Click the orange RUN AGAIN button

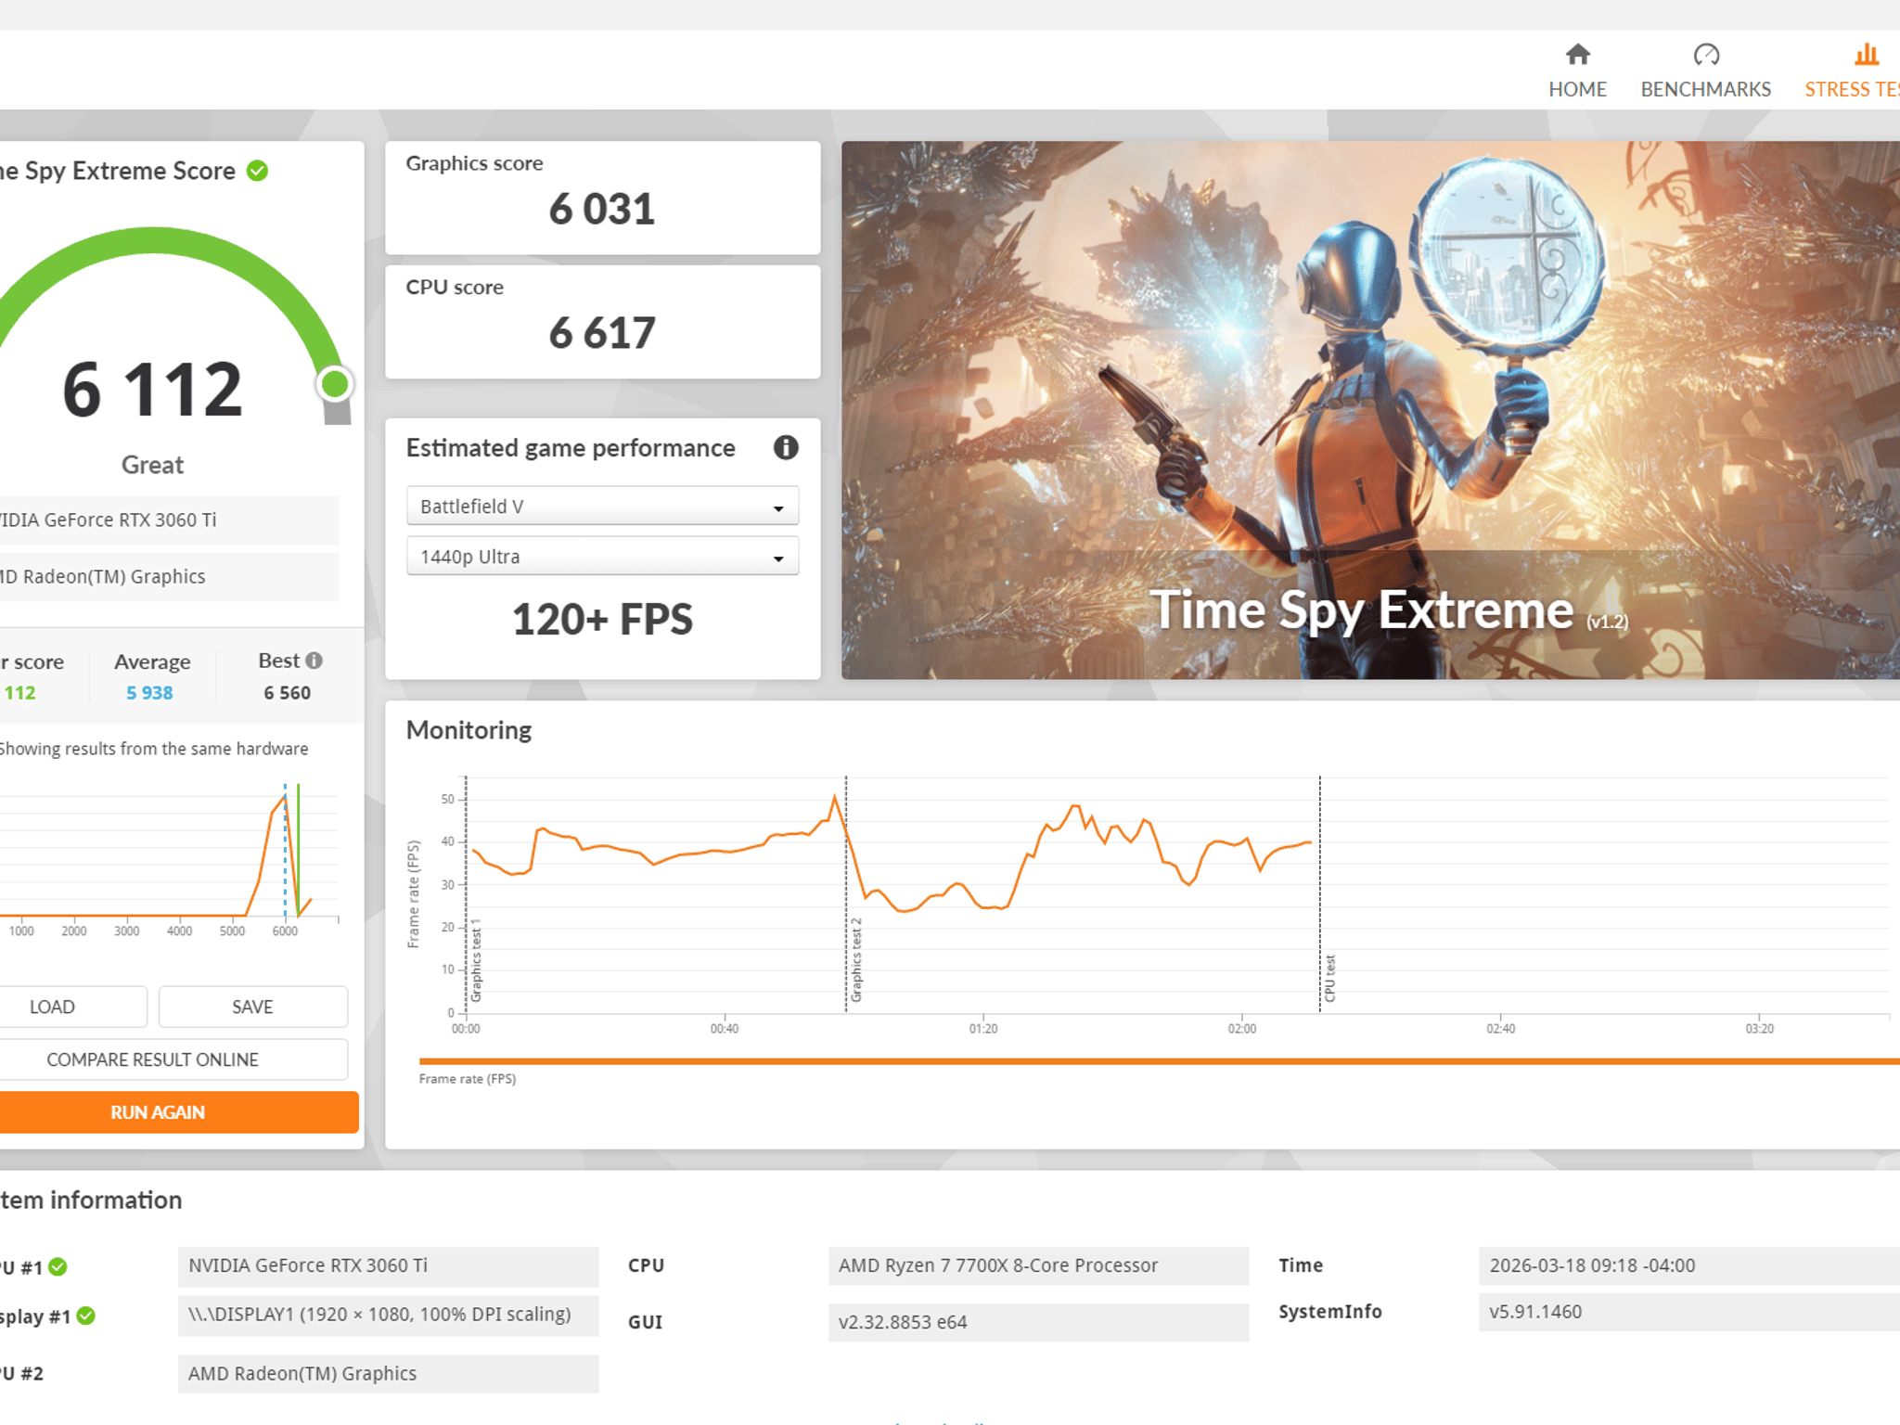click(178, 1112)
